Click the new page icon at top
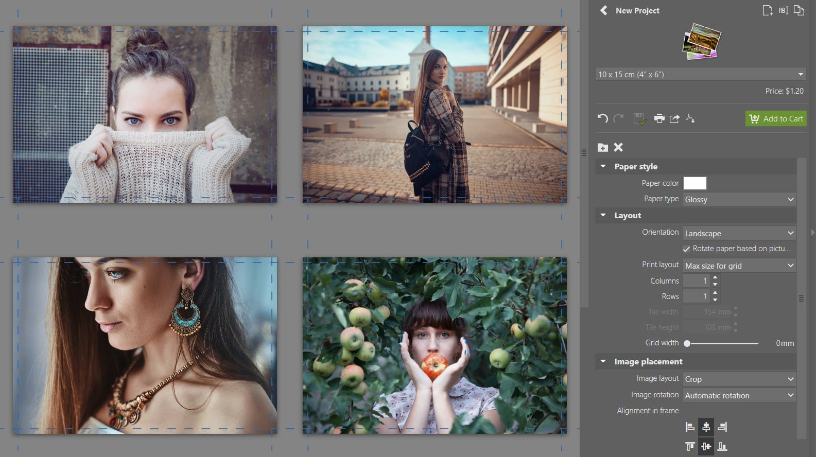The width and height of the screenshot is (816, 457). tap(767, 10)
